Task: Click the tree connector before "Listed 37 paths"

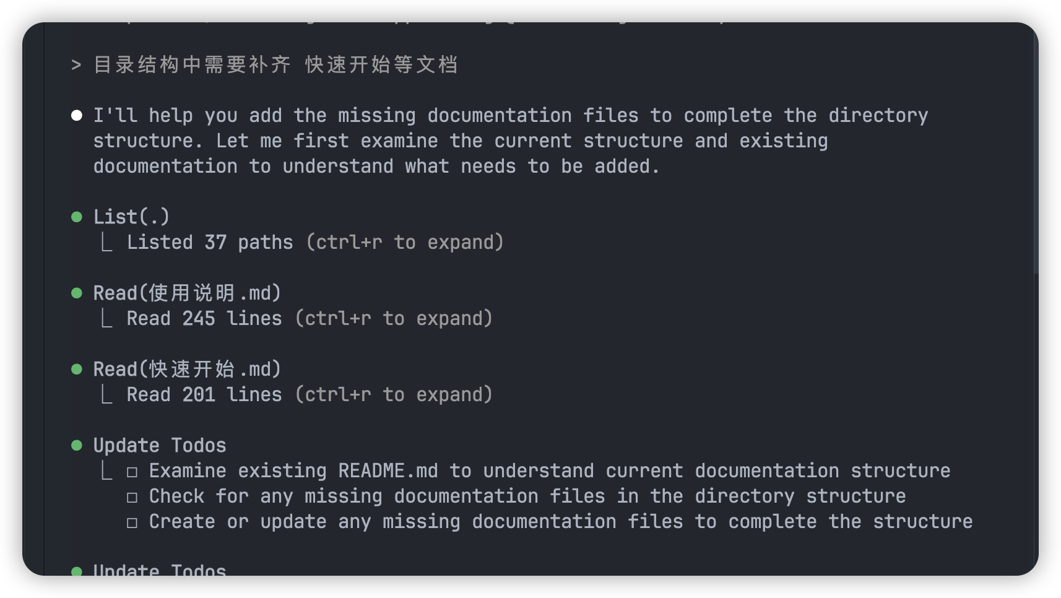Action: pyautogui.click(x=106, y=243)
